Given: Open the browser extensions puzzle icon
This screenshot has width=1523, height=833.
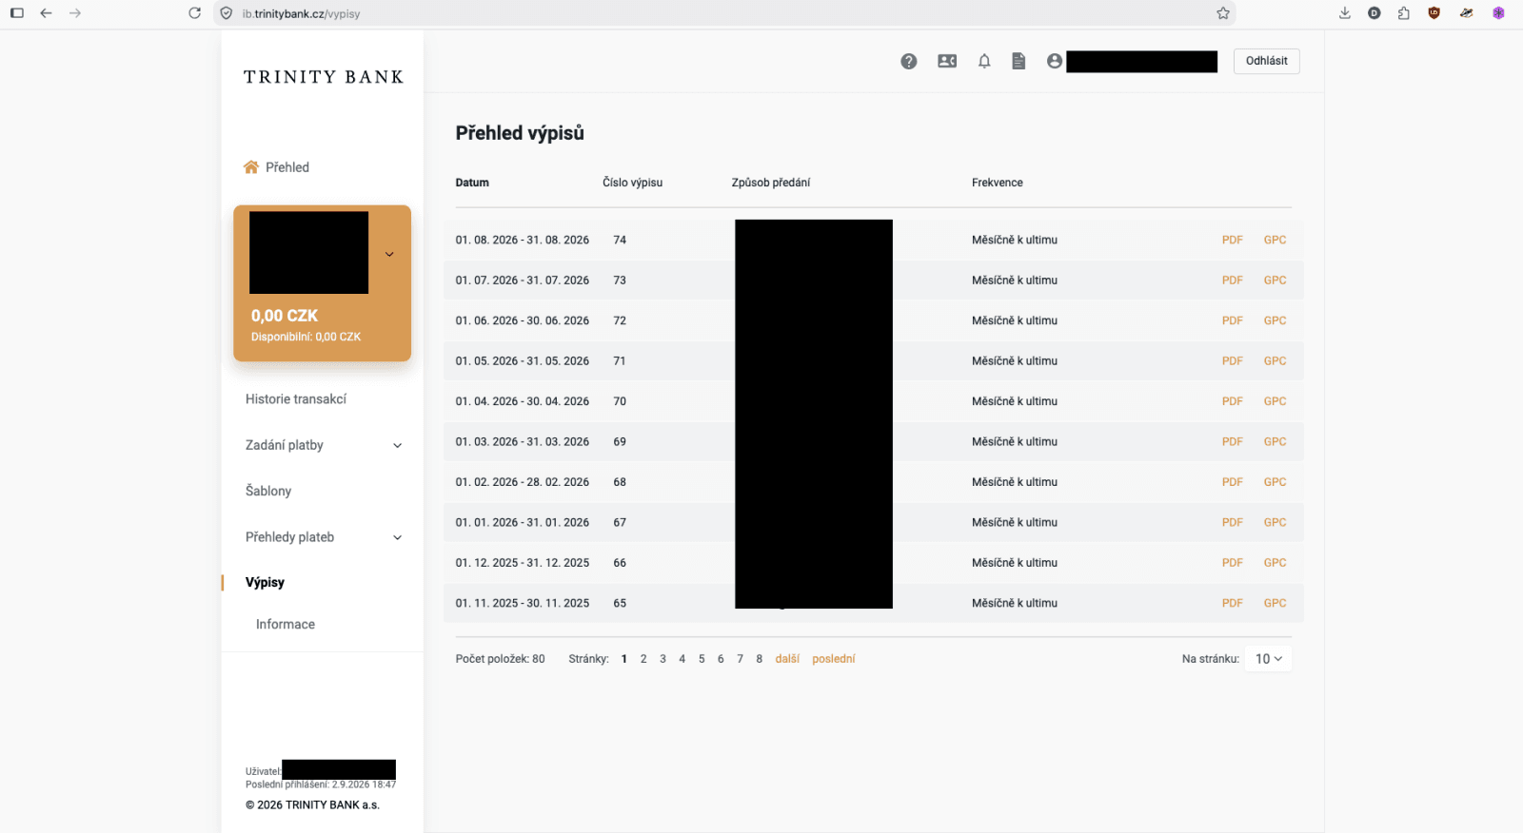Looking at the screenshot, I should (1404, 13).
